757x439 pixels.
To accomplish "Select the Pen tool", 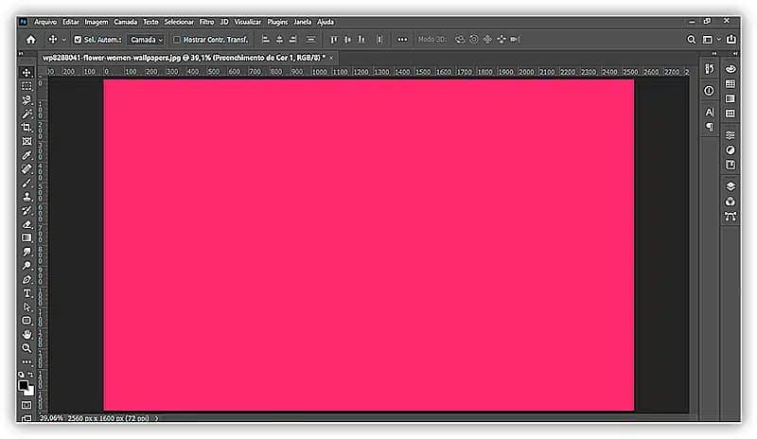I will point(26,280).
